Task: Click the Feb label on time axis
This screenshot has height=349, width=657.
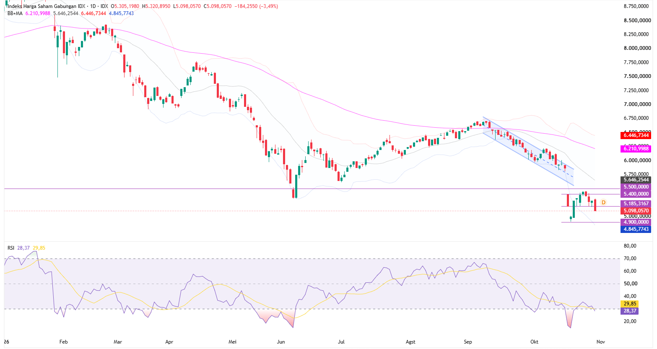Action: coord(63,342)
